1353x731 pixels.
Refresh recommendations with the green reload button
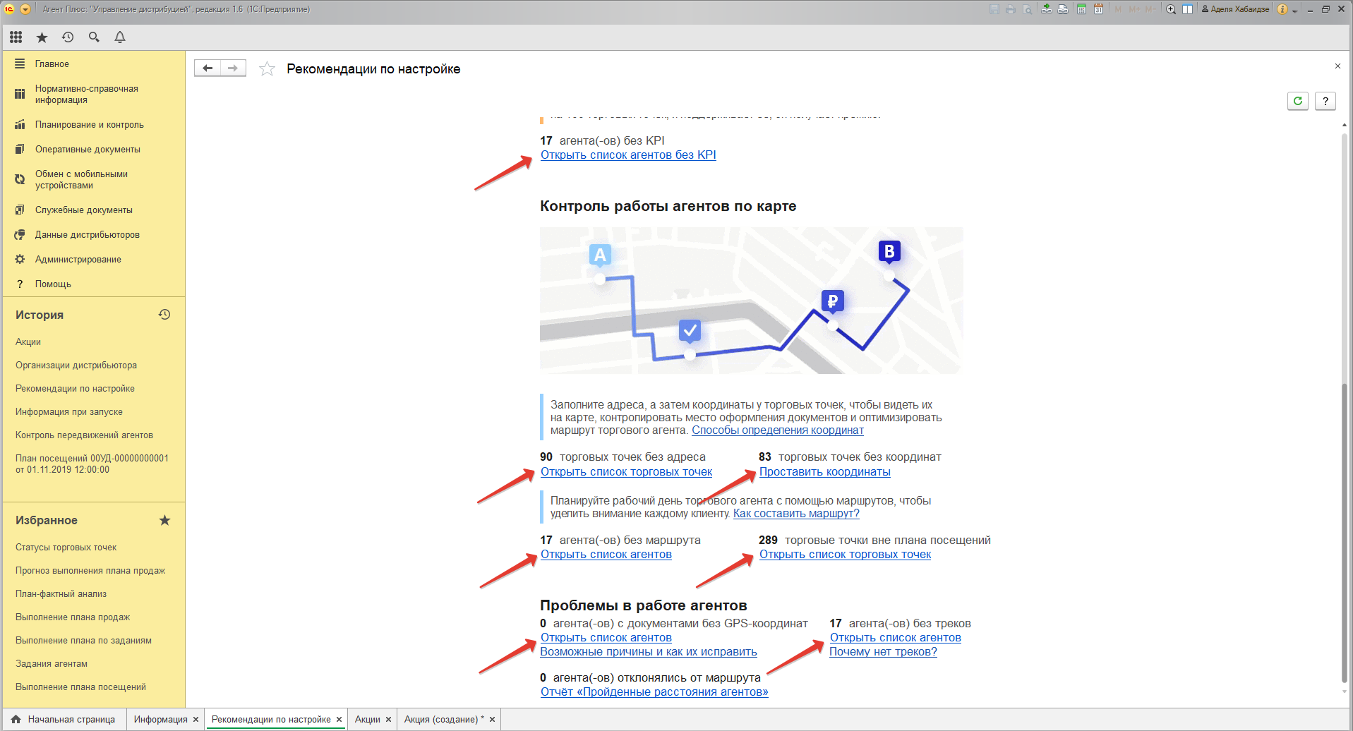coord(1297,101)
